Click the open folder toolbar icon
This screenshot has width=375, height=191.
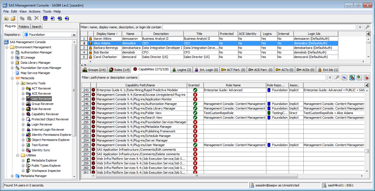[x=13, y=18]
